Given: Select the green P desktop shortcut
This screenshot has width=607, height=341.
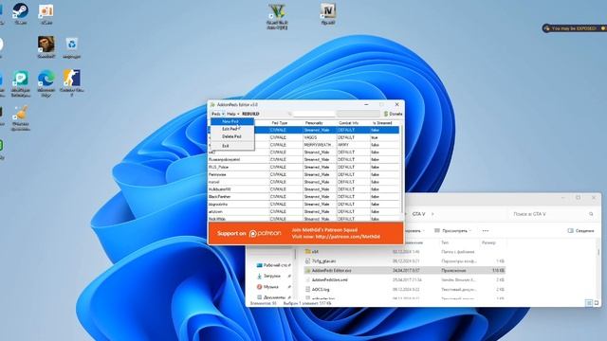Looking at the screenshot, I should [20, 82].
